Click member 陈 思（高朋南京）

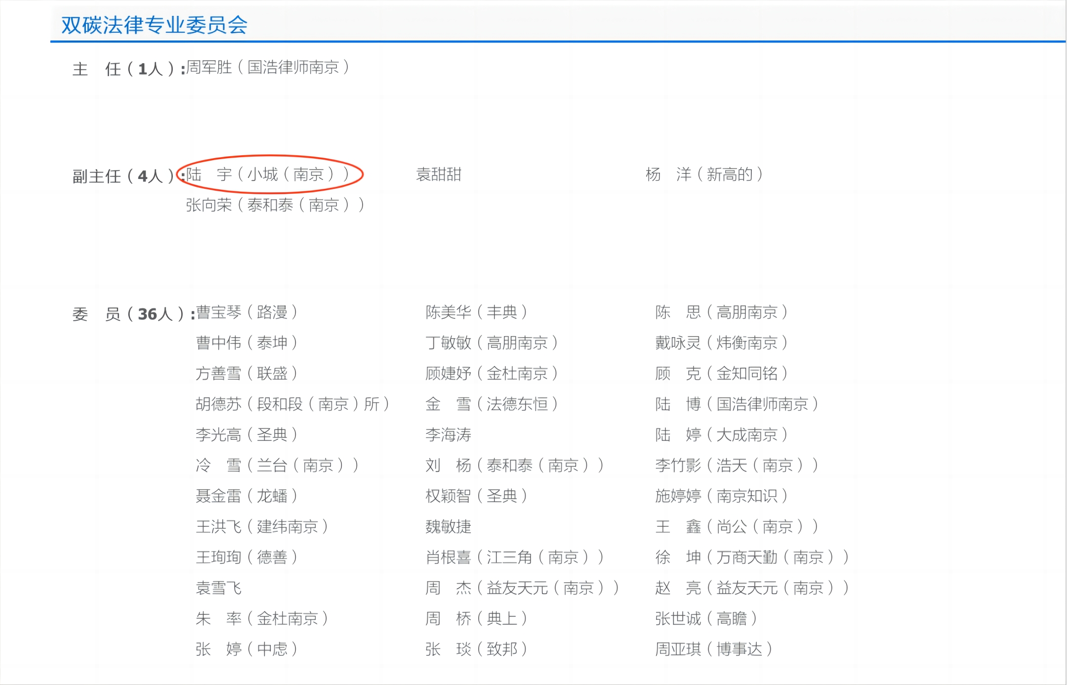(x=722, y=312)
